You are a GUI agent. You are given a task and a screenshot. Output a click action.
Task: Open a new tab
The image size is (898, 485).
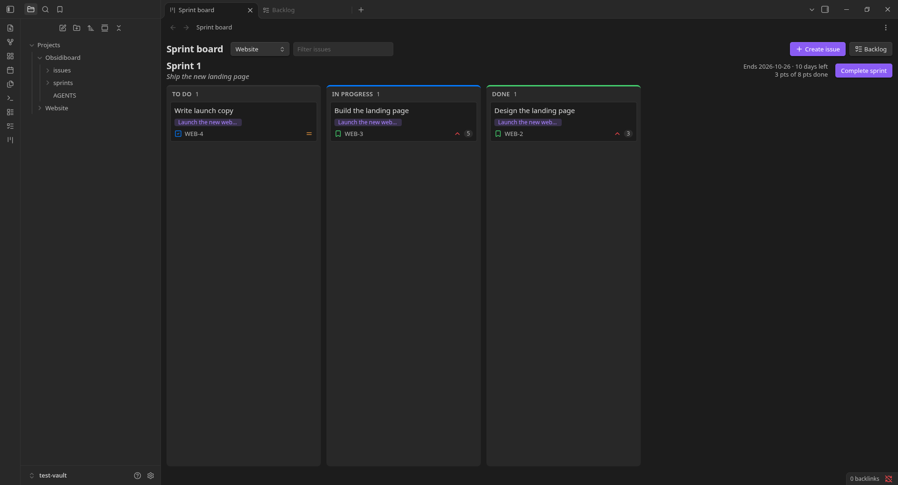[x=361, y=10]
